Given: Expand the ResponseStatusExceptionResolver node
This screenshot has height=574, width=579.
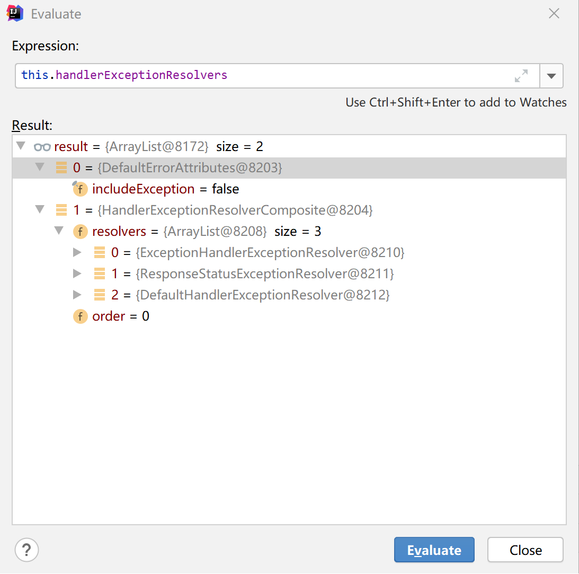Looking at the screenshot, I should [78, 273].
